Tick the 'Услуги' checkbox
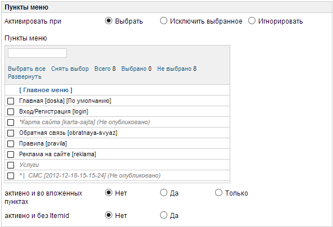The image size is (333, 227). click(x=11, y=165)
